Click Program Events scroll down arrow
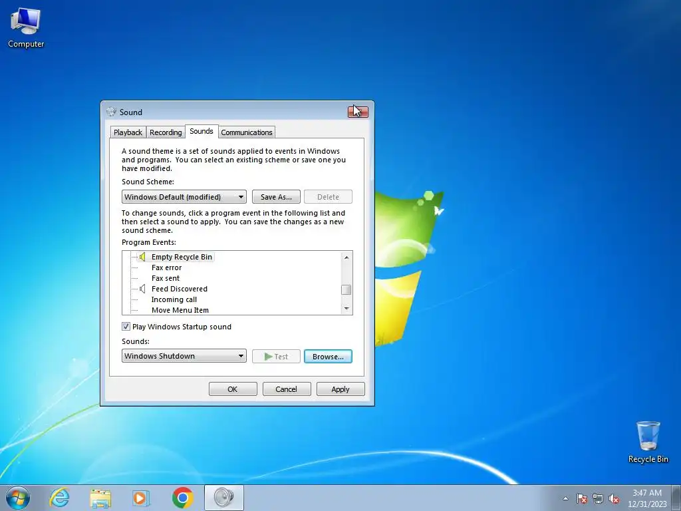 tap(346, 309)
